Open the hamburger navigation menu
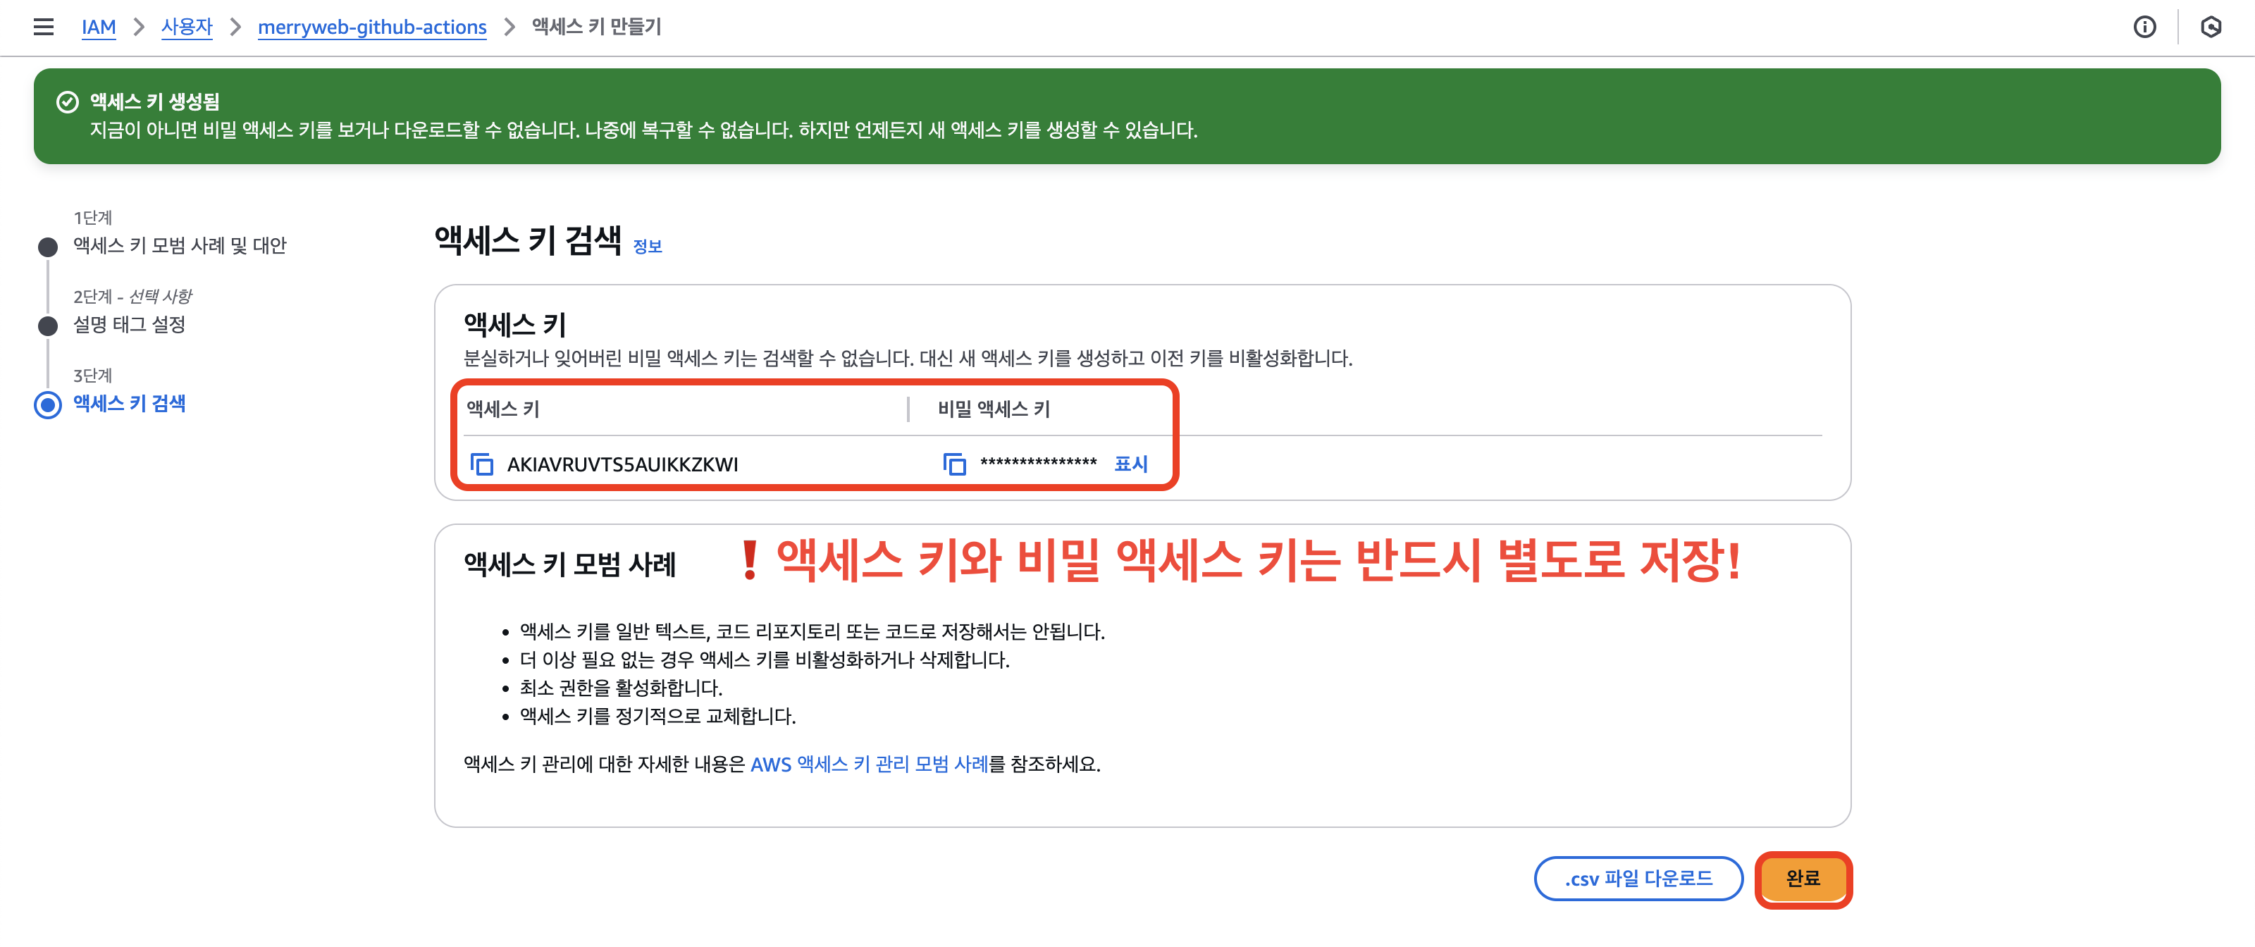 click(x=43, y=27)
